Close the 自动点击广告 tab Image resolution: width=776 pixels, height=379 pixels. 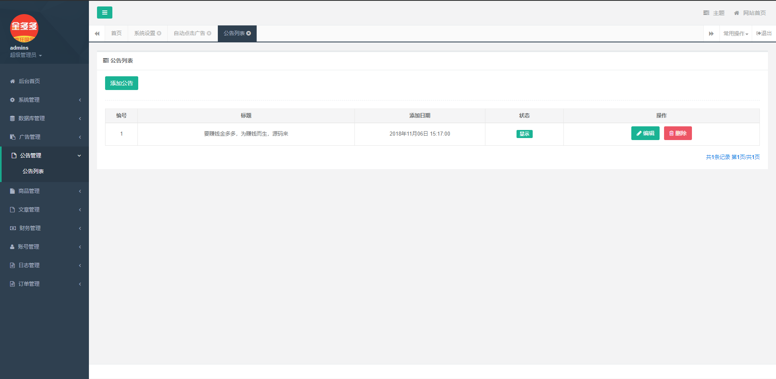tap(209, 34)
